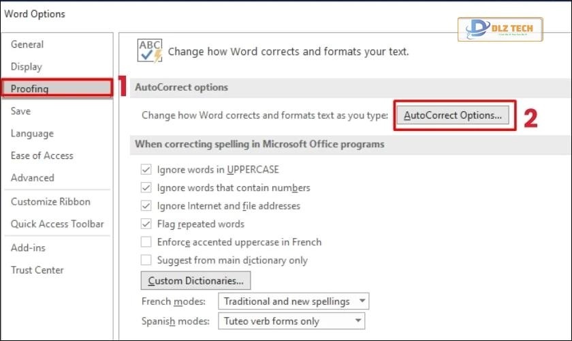This screenshot has width=572, height=341.
Task: Check Suggest from main dictionary only
Action: (146, 260)
